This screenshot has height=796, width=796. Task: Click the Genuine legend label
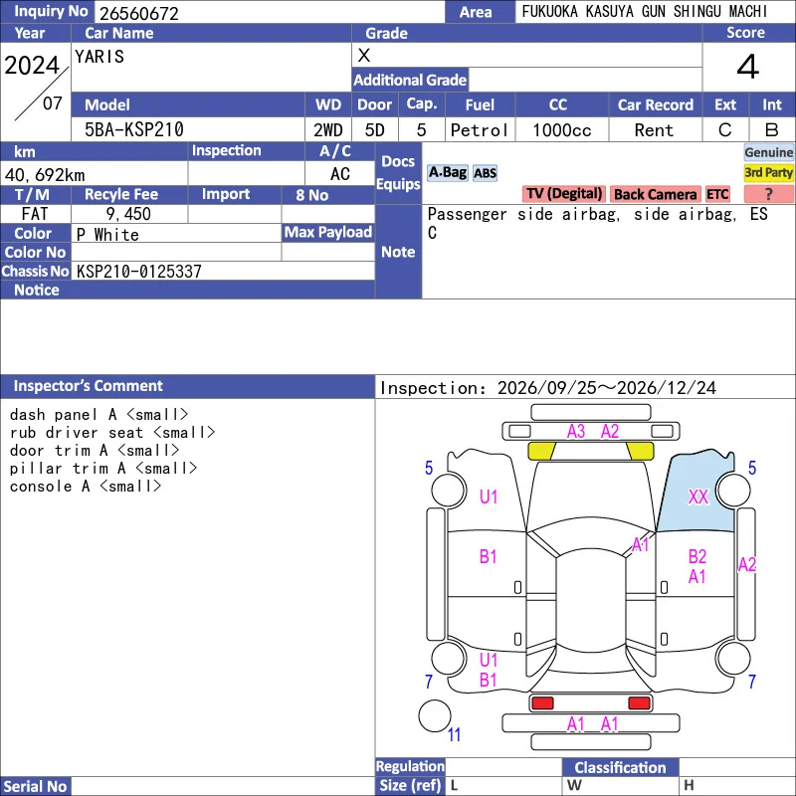click(x=768, y=152)
